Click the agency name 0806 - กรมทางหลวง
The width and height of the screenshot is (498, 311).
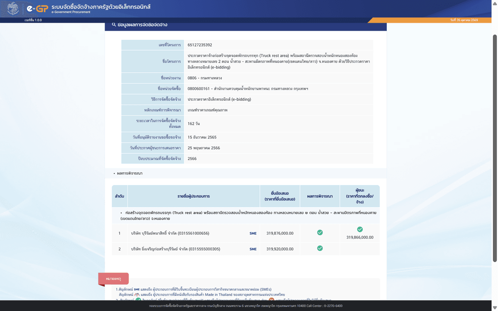click(x=205, y=78)
